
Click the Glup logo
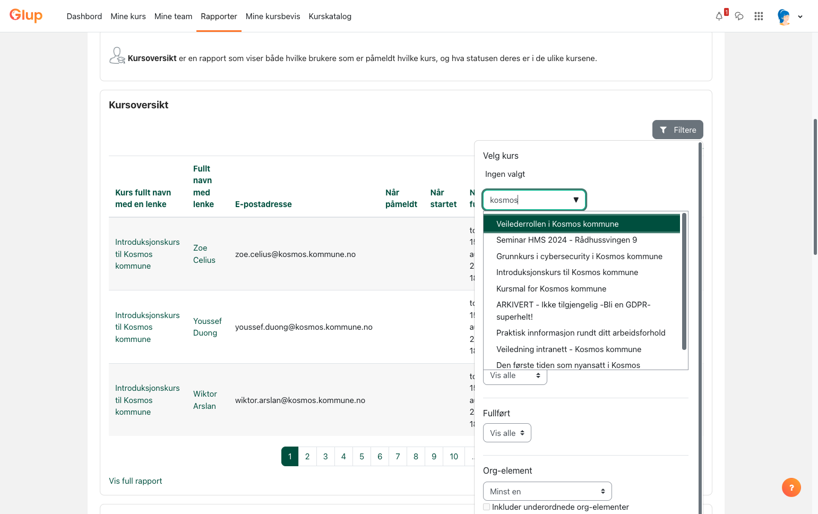point(26,15)
